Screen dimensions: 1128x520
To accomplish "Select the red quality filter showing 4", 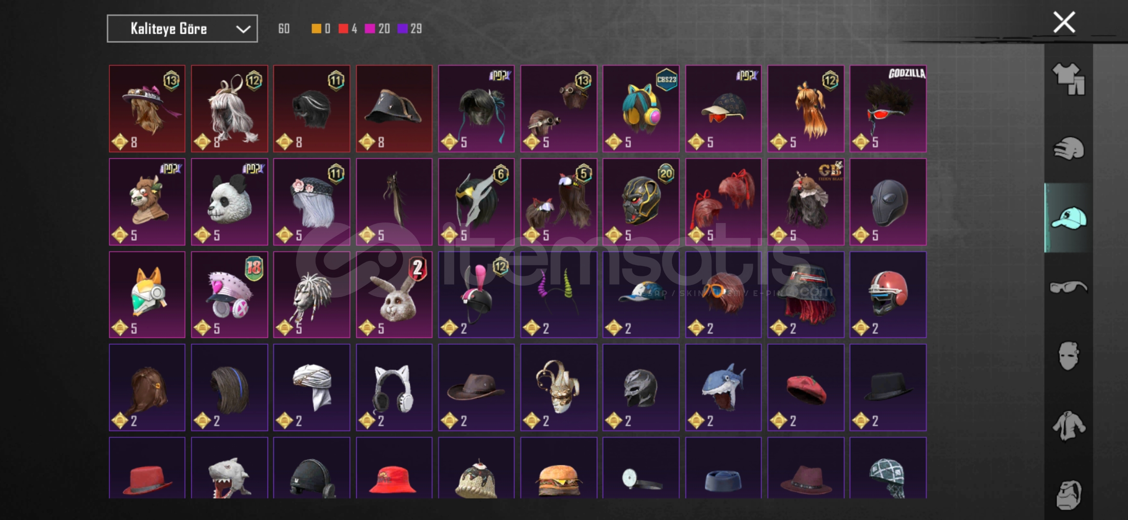I will [x=348, y=28].
